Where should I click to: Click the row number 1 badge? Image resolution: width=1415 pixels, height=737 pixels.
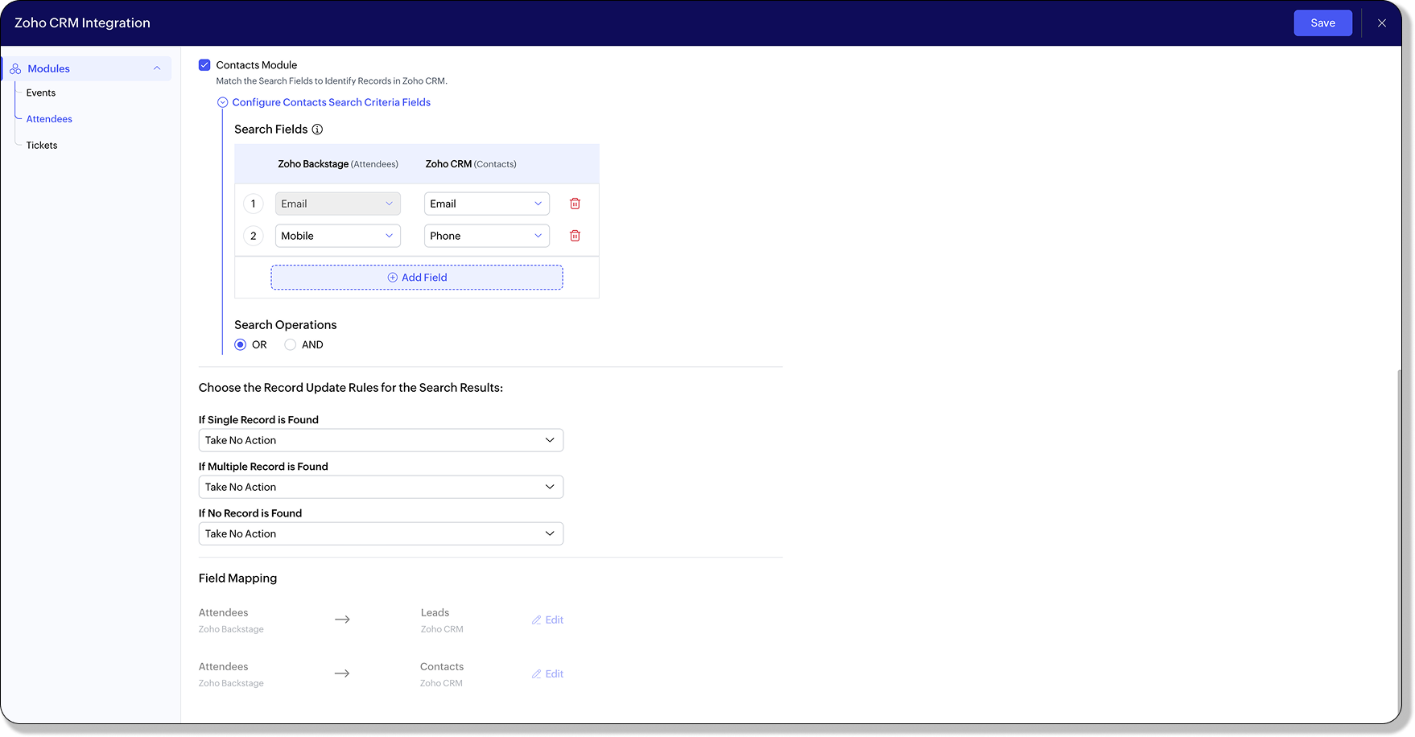(254, 204)
